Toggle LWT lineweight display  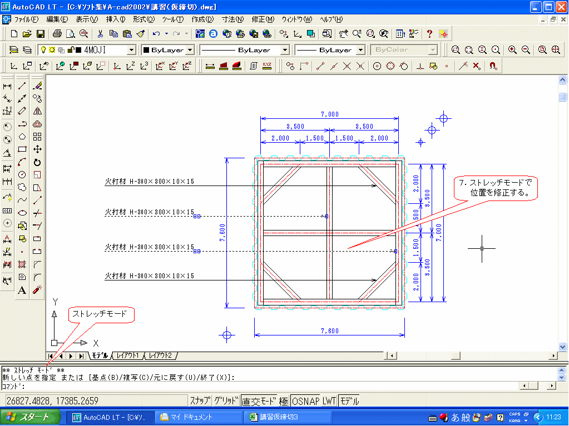329,400
